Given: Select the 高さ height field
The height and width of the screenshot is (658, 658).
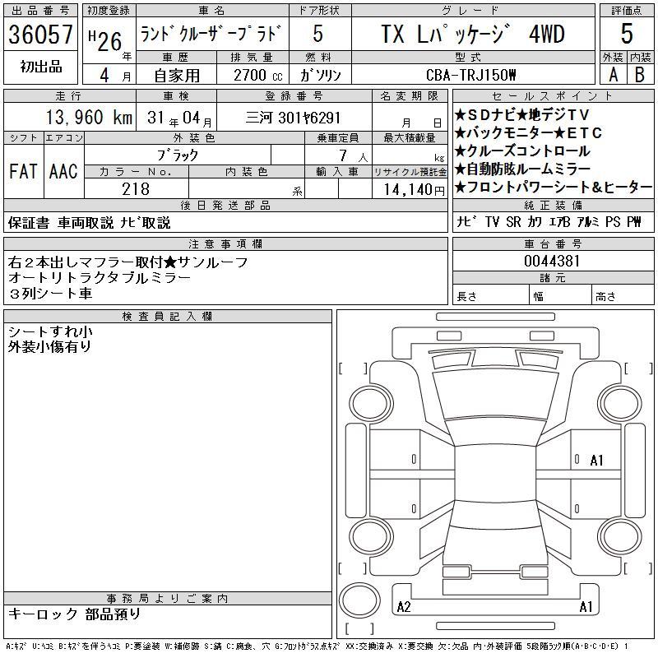Looking at the screenshot, I should (x=623, y=296).
